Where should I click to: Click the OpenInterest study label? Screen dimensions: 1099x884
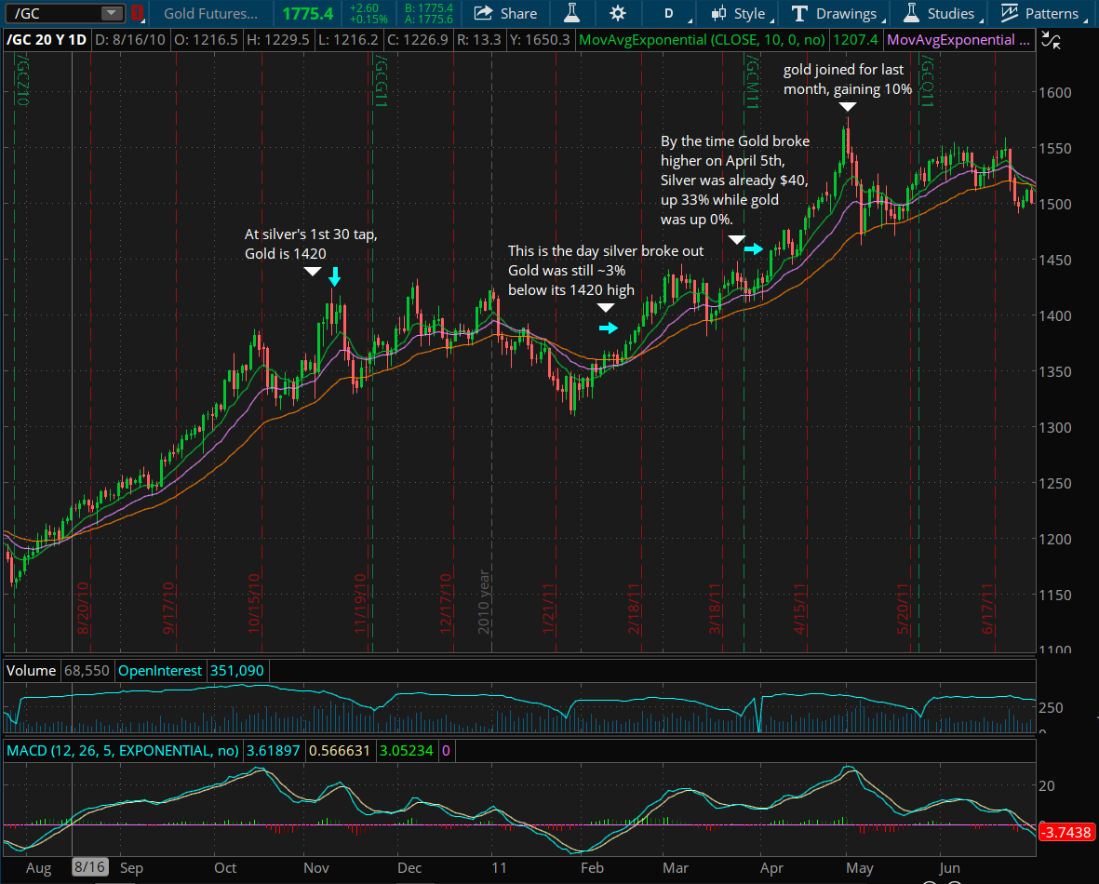[160, 671]
